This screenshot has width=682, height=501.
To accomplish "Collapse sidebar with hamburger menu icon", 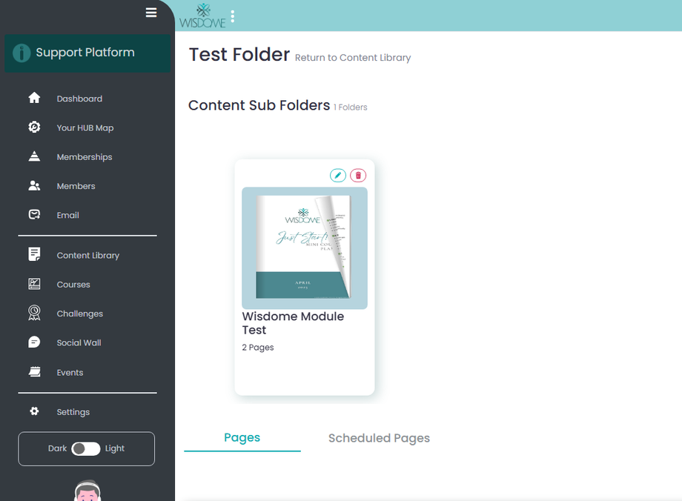I will coord(151,13).
